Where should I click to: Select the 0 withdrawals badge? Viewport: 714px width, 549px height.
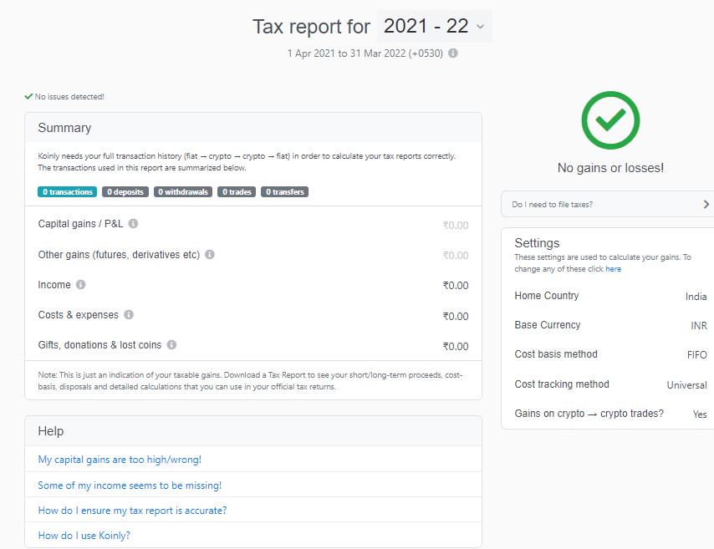tap(182, 192)
